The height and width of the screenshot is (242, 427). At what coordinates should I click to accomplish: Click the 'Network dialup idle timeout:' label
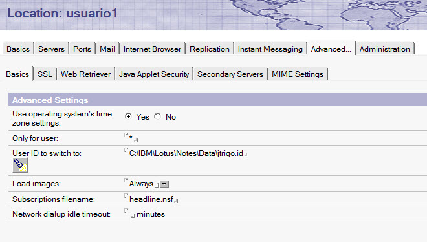[x=61, y=214]
